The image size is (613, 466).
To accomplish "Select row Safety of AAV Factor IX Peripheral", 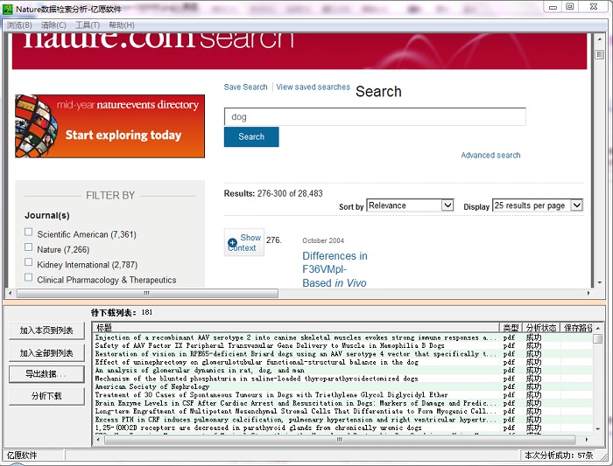I will pos(343,346).
